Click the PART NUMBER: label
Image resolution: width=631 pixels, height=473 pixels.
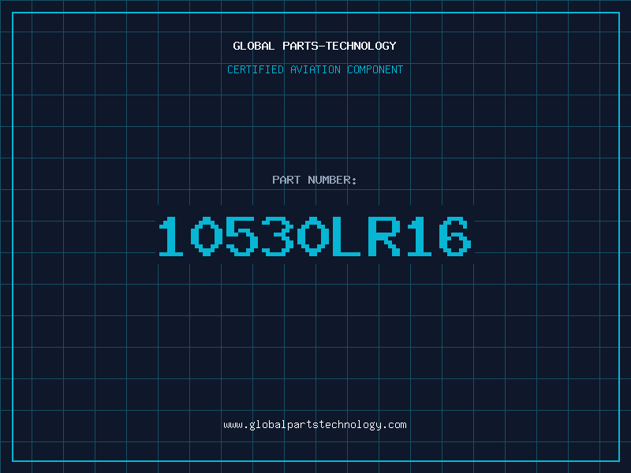click(315, 180)
